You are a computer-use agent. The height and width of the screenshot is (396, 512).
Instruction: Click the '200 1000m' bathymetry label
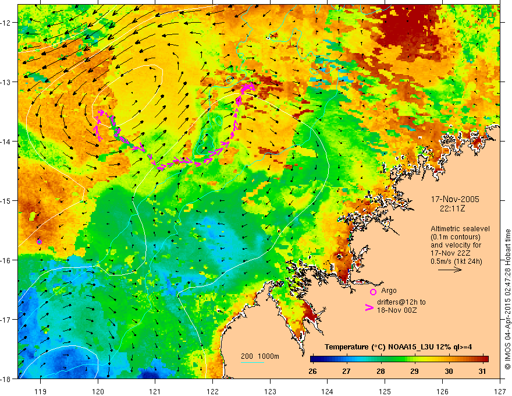point(260,356)
